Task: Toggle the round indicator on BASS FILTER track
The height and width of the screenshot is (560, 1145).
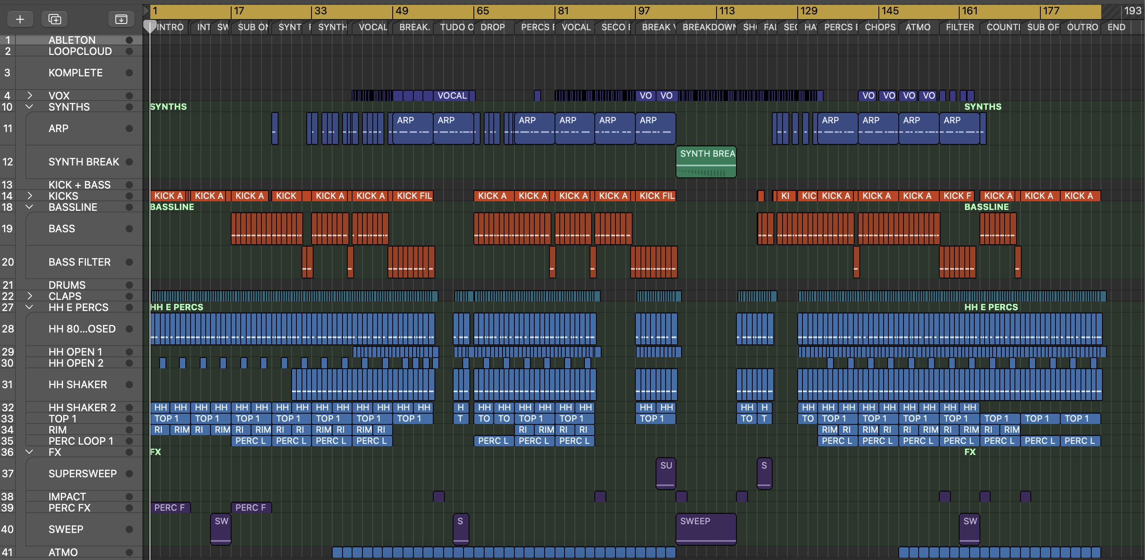Action: [x=129, y=262]
